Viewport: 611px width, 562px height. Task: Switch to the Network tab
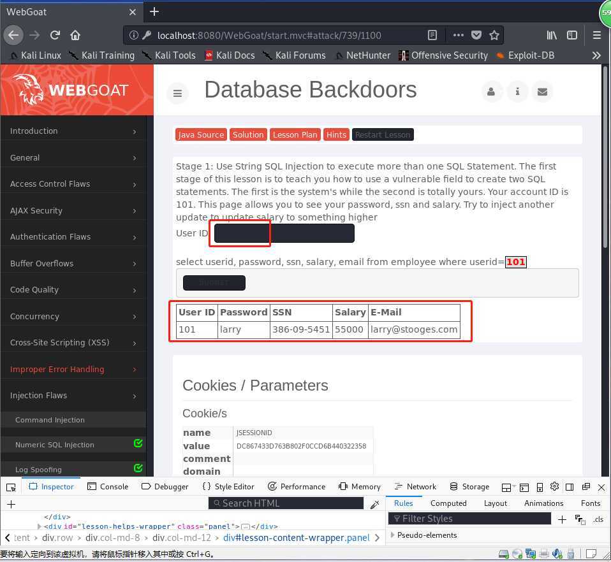tap(415, 487)
